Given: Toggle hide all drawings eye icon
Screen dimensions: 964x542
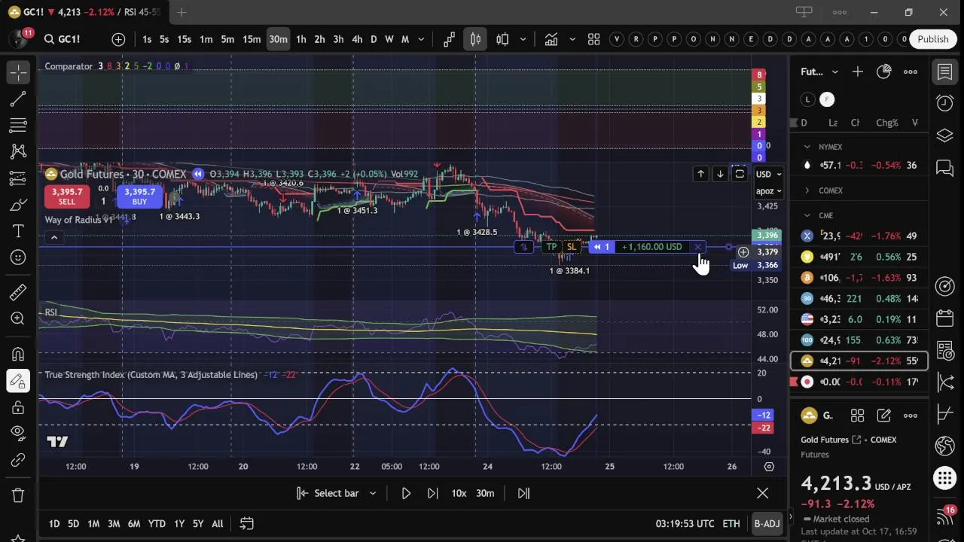Looking at the screenshot, I should click(18, 434).
